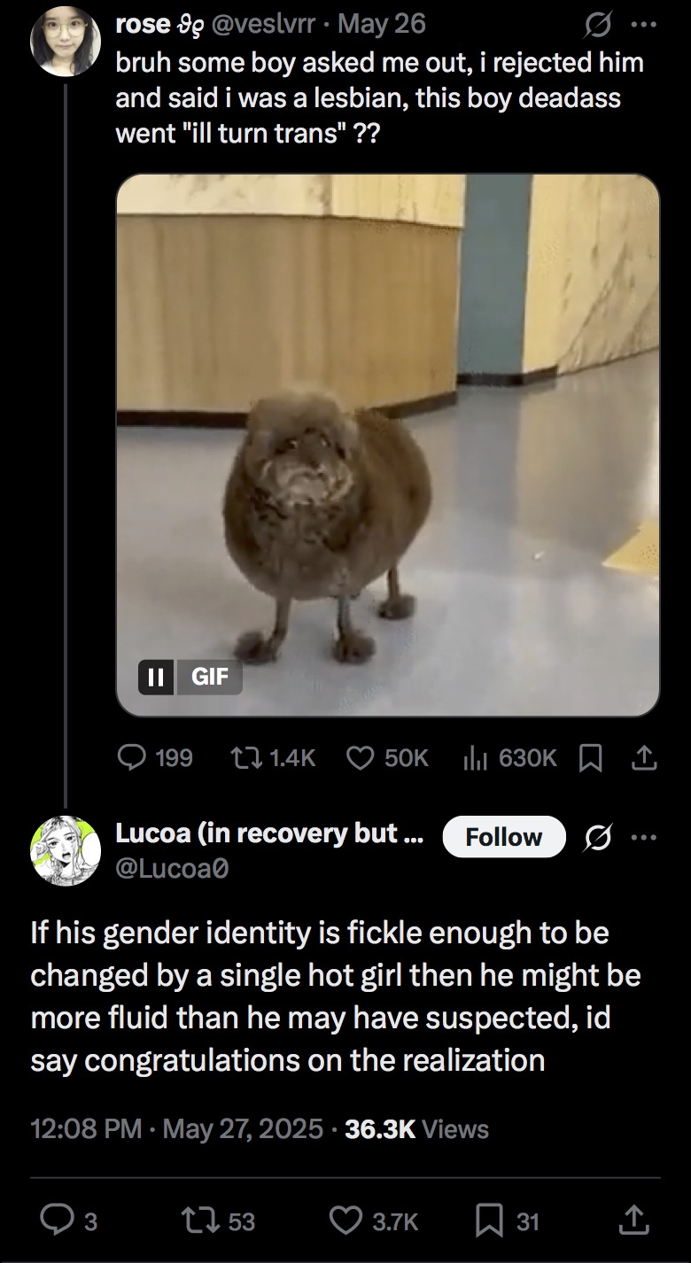
Task: Repost Lucoa's reply with 53 reposts
Action: [220, 1222]
